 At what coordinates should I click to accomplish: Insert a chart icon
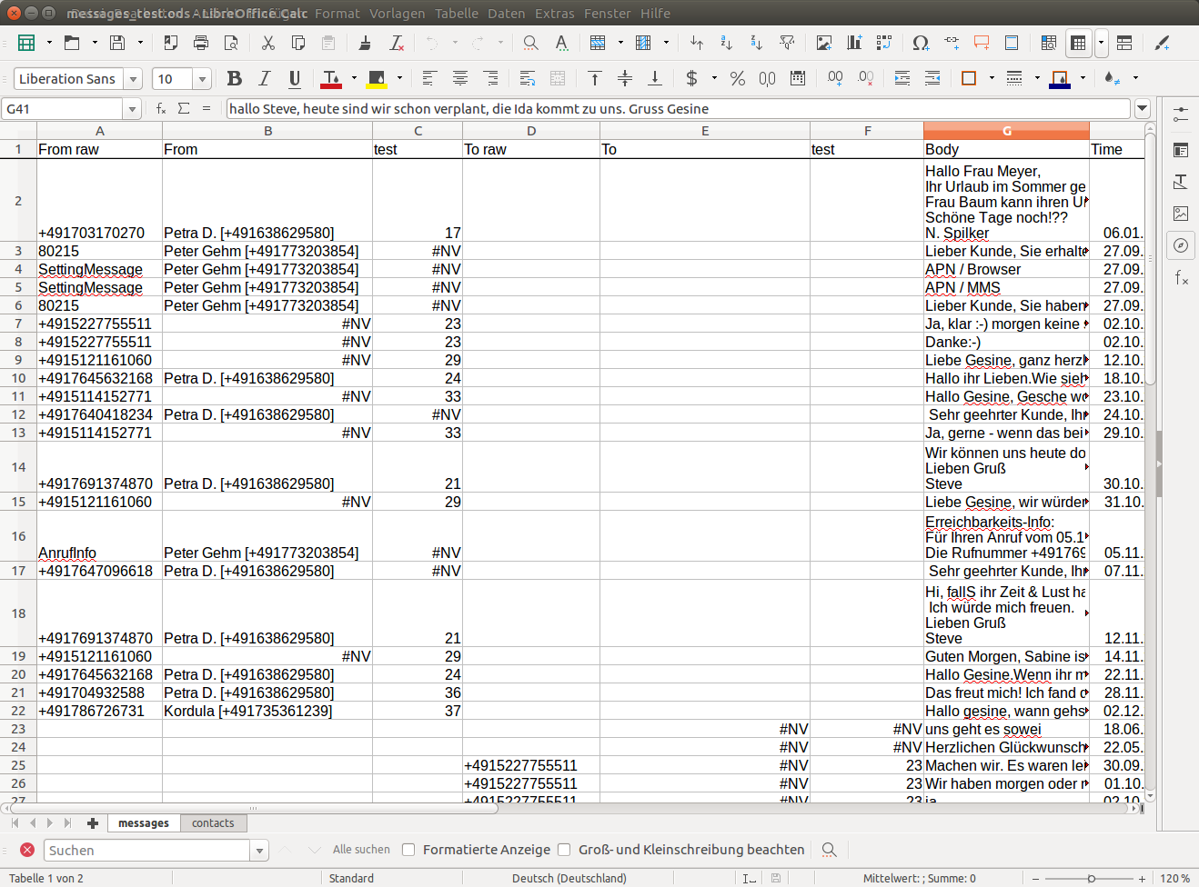[854, 43]
